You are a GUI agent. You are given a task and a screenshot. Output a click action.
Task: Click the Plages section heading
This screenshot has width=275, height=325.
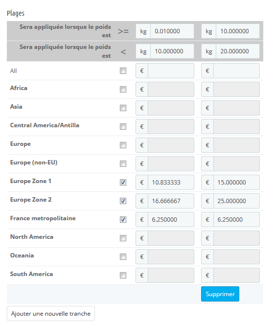16,13
